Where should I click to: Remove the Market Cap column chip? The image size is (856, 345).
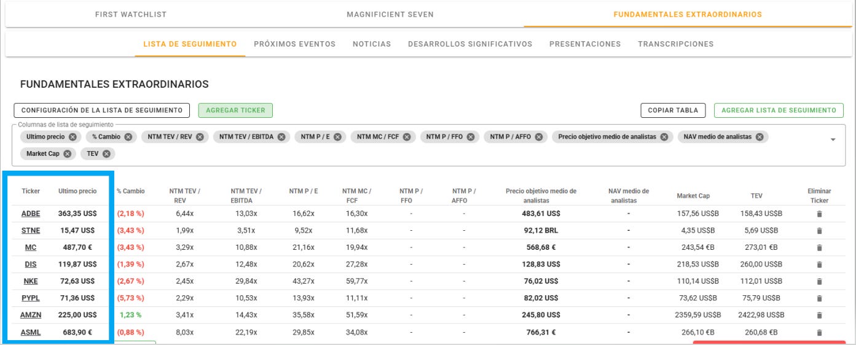(x=67, y=153)
